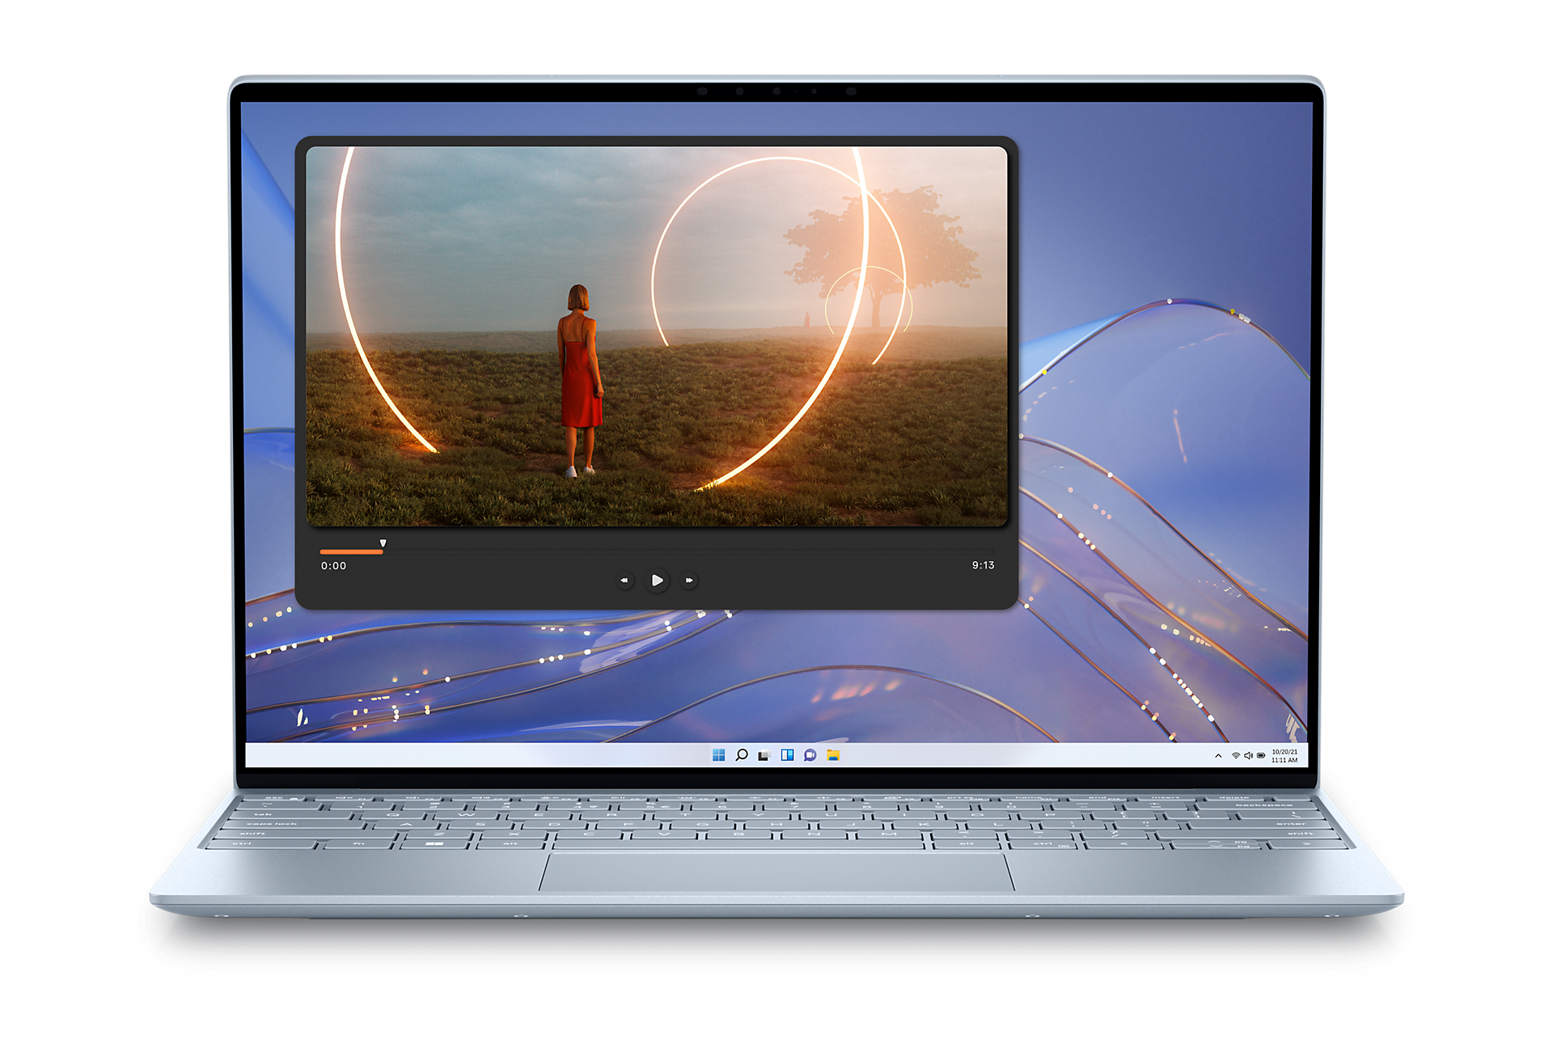
Task: Open File Explorer from the taskbar
Action: (x=832, y=754)
